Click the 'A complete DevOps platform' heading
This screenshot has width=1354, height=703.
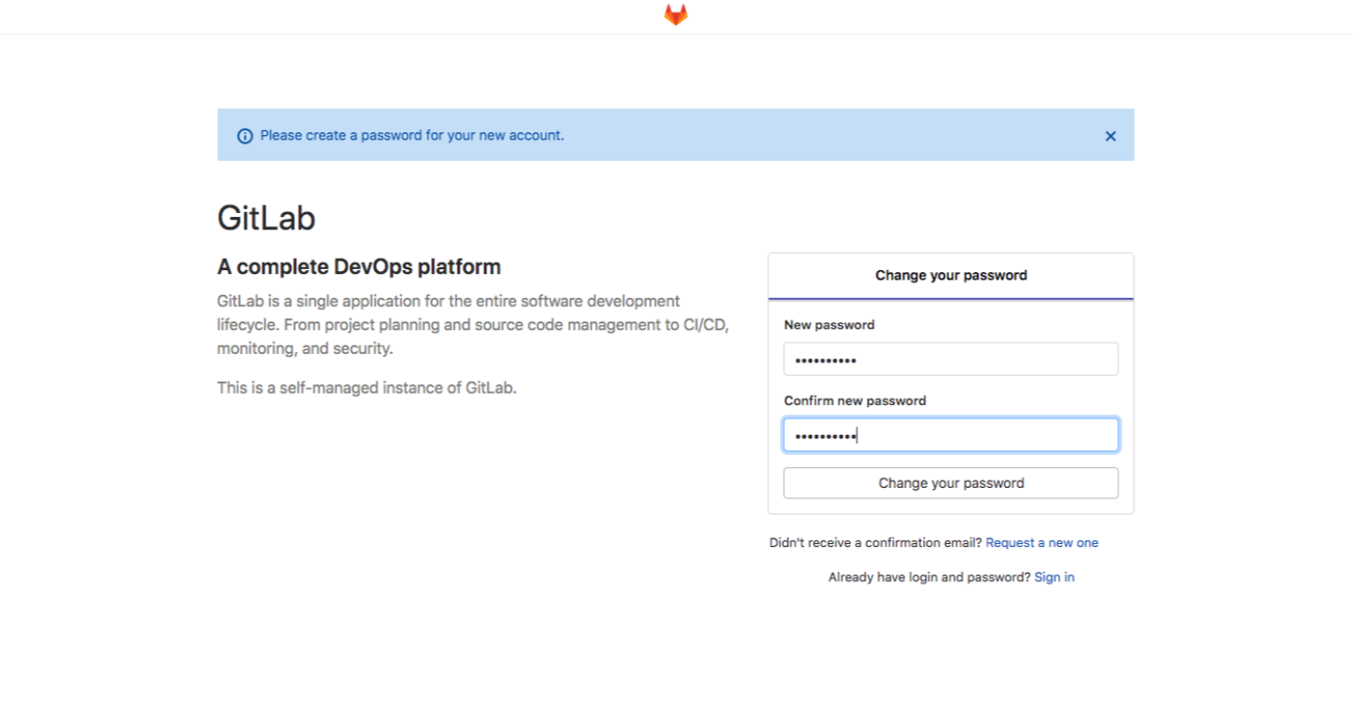(359, 266)
